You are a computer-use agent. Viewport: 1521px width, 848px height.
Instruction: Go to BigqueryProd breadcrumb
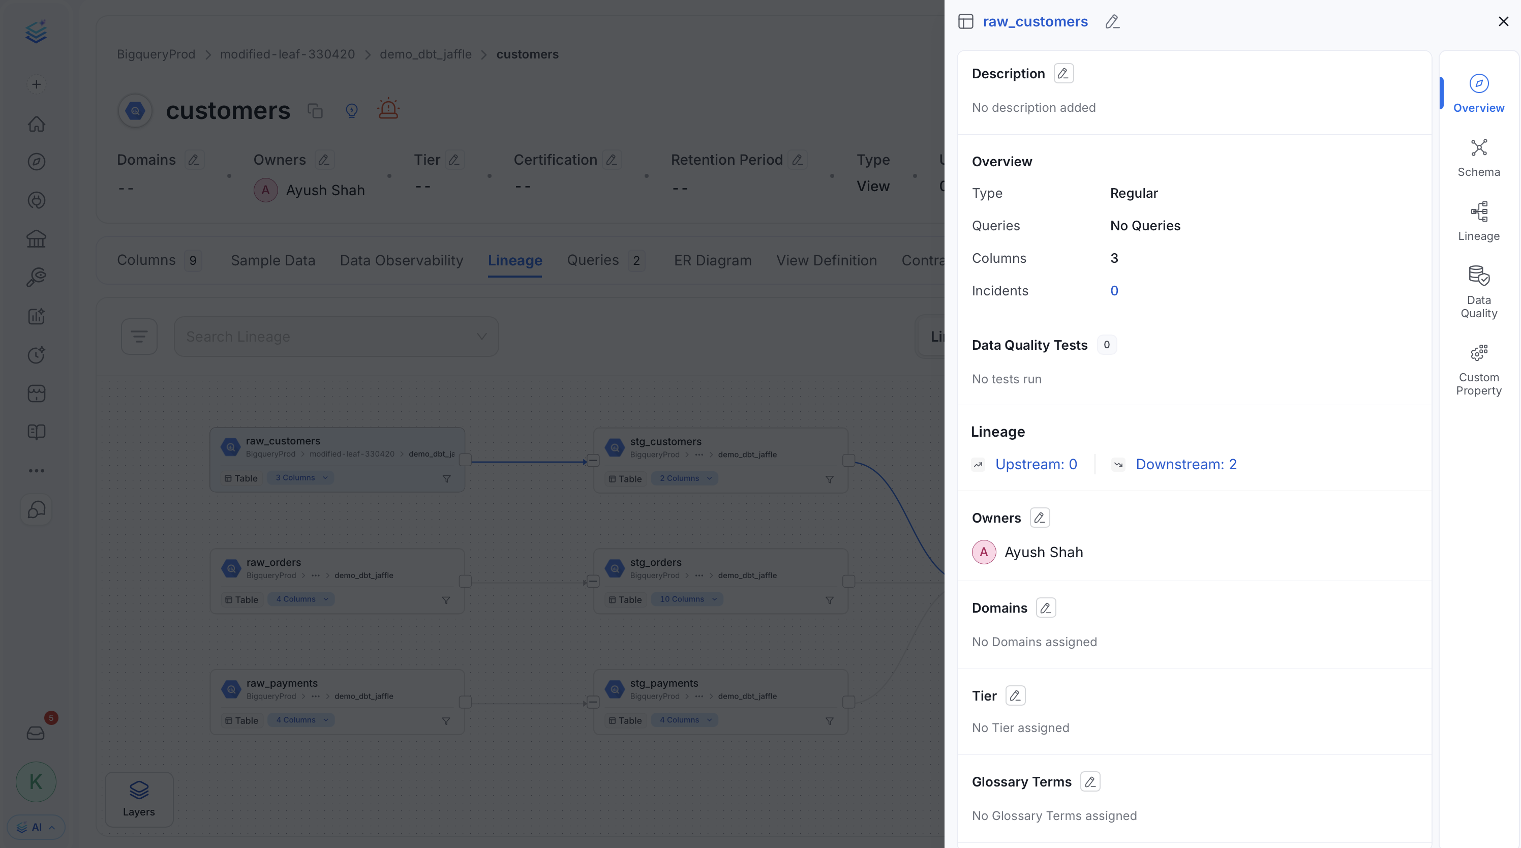(156, 54)
